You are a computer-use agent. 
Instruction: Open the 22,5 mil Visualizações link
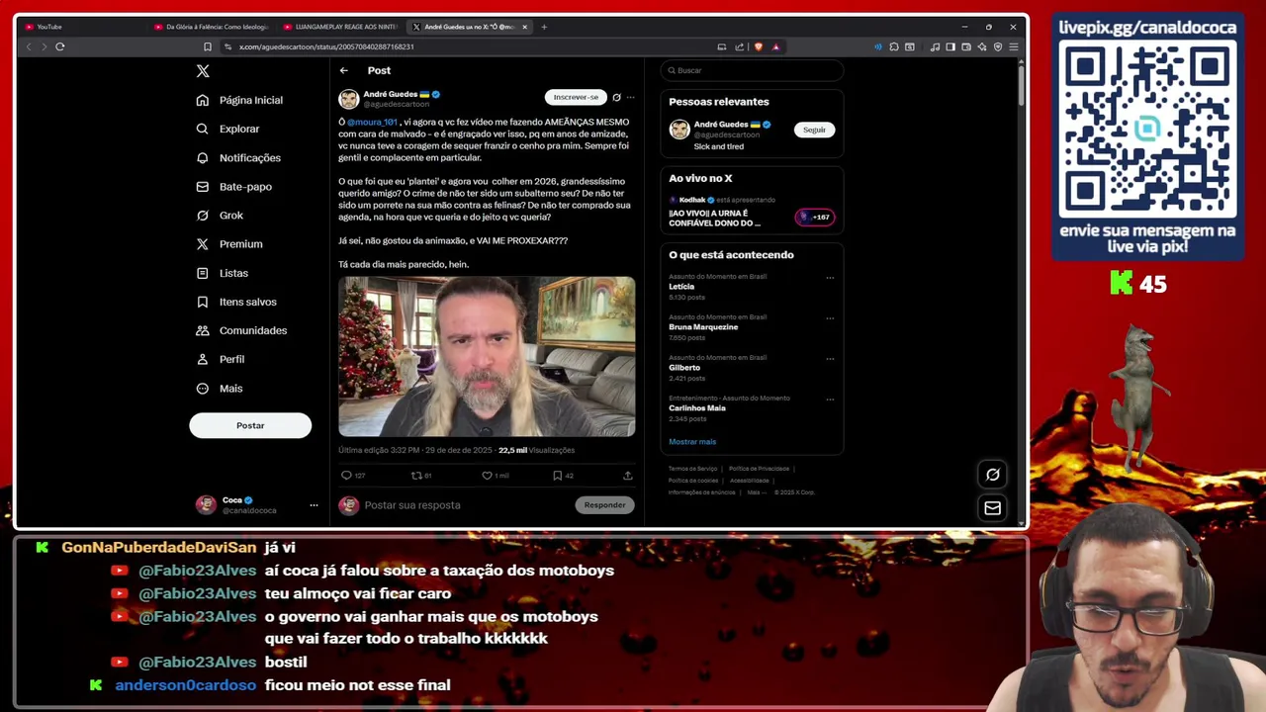point(536,450)
